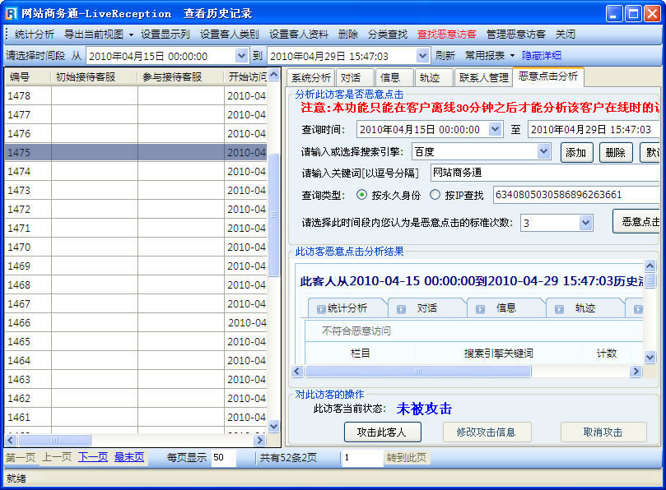Jump to the last page via 最末页
The image size is (666, 490).
[x=129, y=457]
